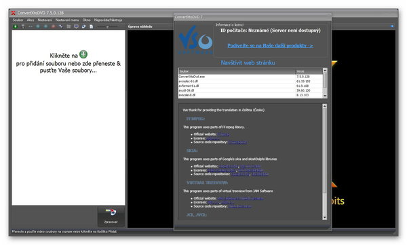
Task: Open the Nastavení menu menu item
Action: coord(67,20)
